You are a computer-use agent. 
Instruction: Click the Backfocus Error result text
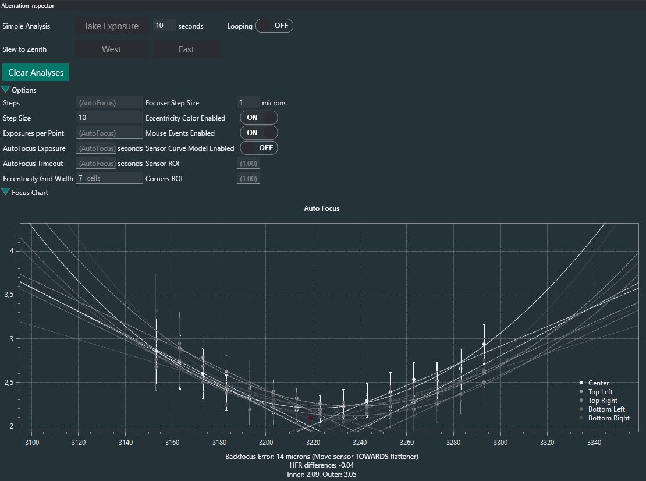point(322,457)
